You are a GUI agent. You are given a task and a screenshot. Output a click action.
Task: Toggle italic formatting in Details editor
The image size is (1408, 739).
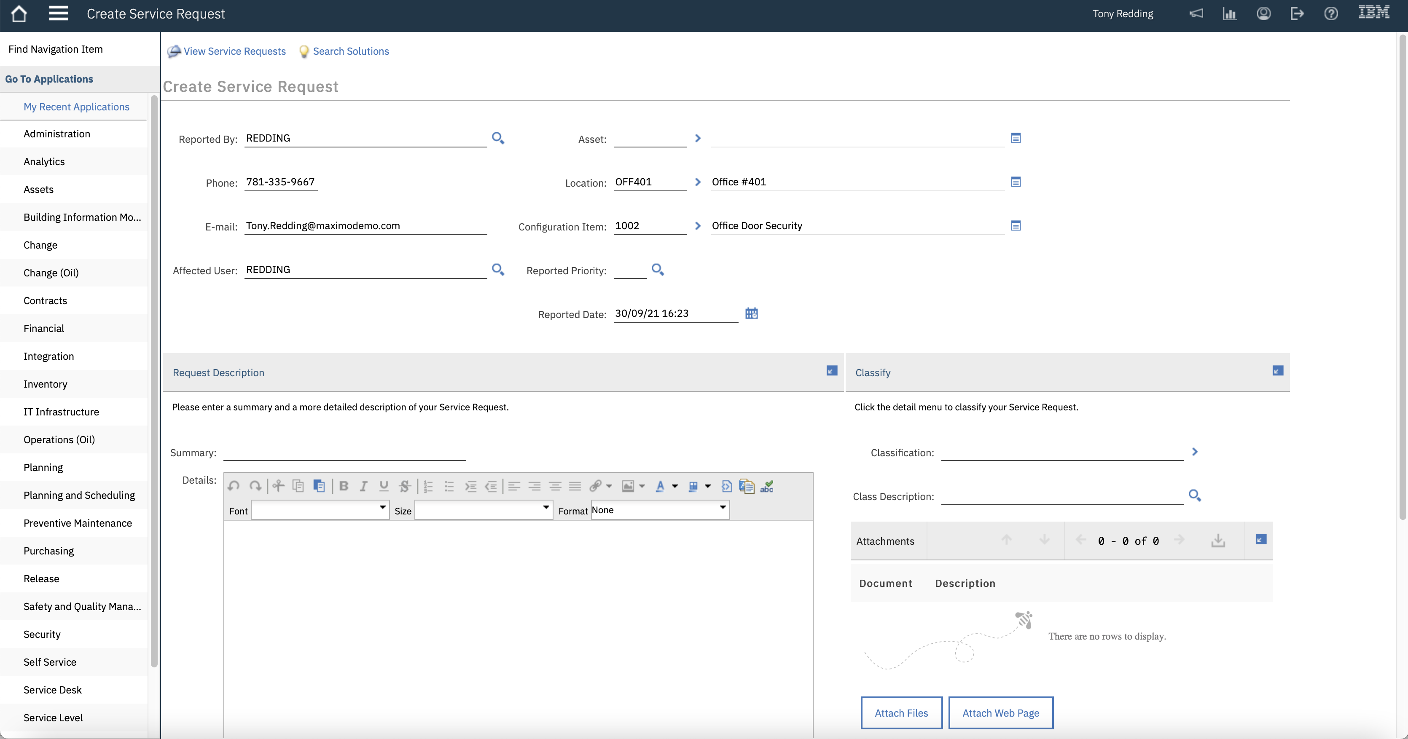363,486
